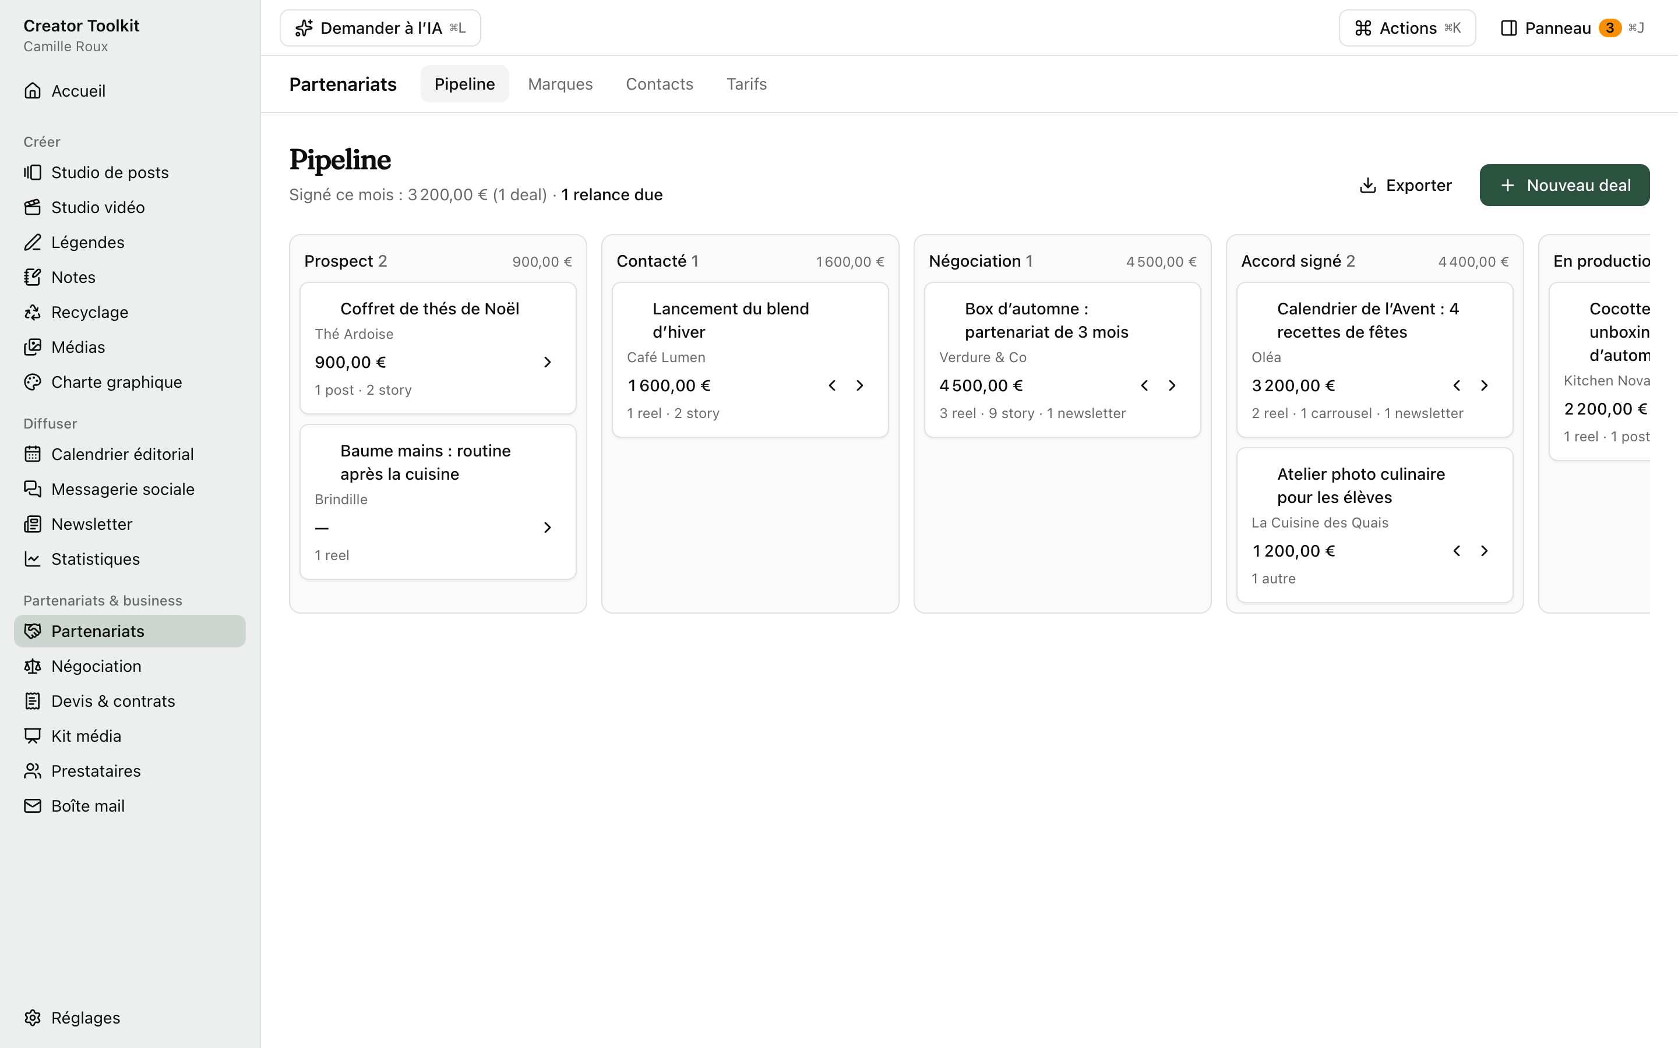Click the Négociation scales icon
1678x1048 pixels.
(33, 666)
